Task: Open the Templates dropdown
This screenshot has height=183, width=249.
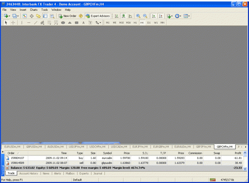Action: coord(186,16)
